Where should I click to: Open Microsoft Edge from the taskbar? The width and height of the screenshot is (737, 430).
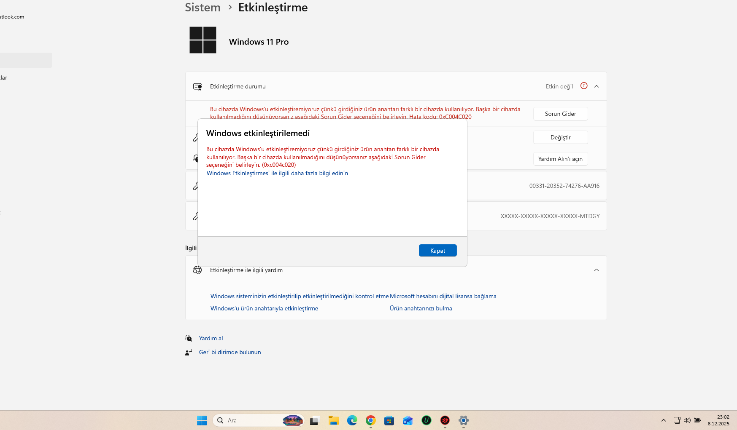[x=352, y=420]
